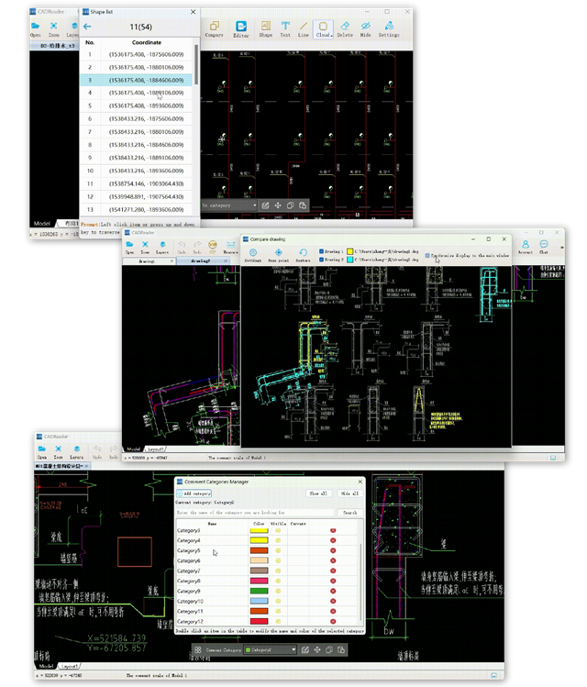This screenshot has height=687, width=587.
Task: Open the No category dropdown in top window
Action: coord(229,205)
